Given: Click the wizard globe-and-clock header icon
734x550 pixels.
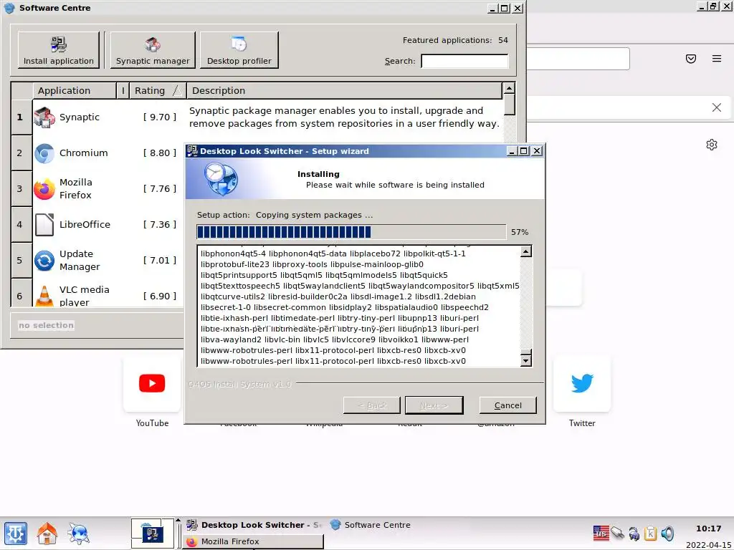Looking at the screenshot, I should tap(221, 179).
